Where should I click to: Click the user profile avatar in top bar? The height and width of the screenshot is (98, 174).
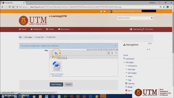tap(111, 11)
